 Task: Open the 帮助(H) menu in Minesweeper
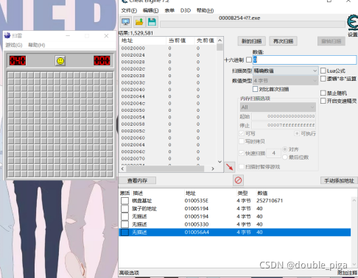(37, 45)
